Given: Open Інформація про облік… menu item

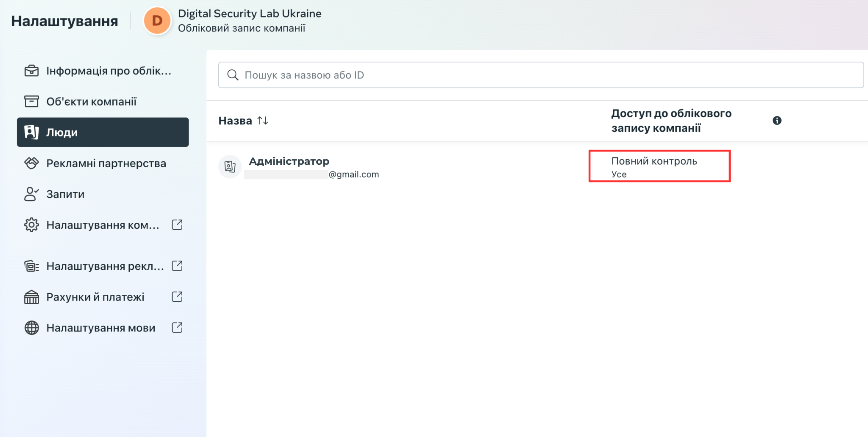Looking at the screenshot, I should pos(103,71).
